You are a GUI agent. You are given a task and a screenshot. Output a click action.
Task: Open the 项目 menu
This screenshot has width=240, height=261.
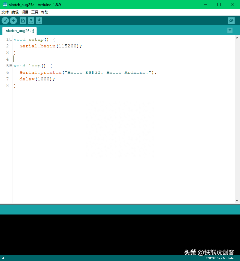pos(25,12)
